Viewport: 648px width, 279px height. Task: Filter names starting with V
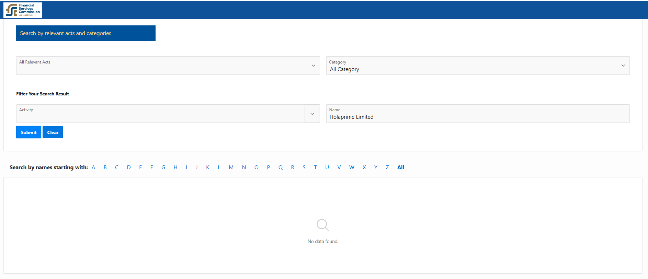point(339,167)
